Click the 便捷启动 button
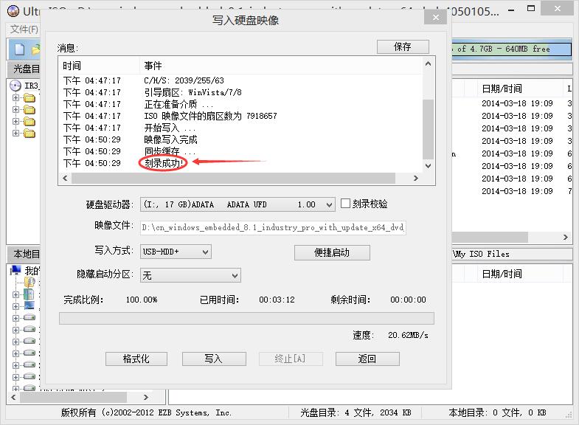The image size is (579, 425). pos(332,252)
